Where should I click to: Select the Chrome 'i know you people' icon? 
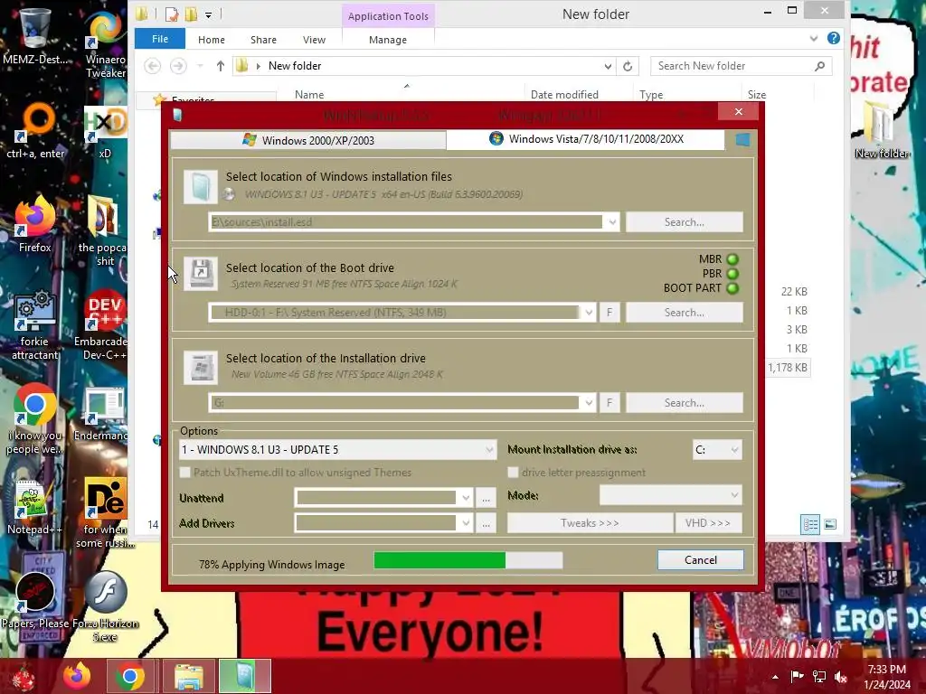(x=34, y=419)
